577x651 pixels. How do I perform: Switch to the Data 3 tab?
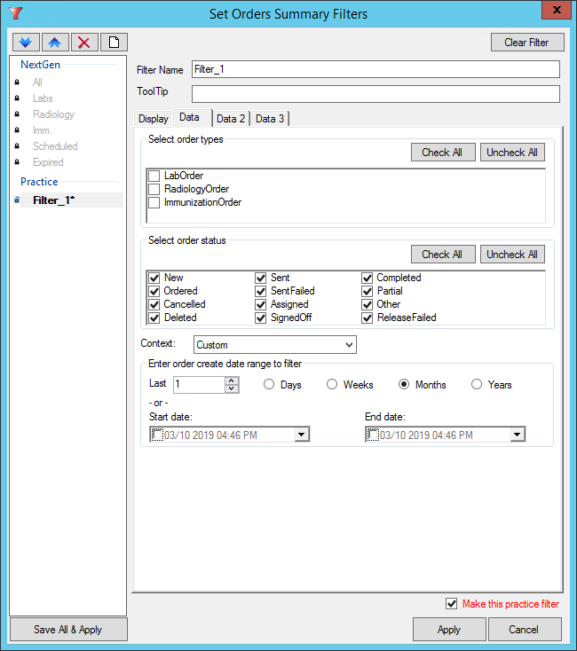pyautogui.click(x=270, y=119)
